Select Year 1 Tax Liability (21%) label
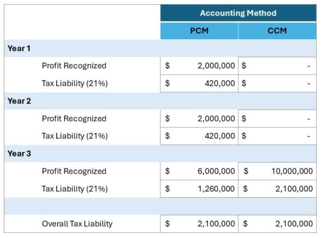The image size is (322, 238). pos(75,84)
